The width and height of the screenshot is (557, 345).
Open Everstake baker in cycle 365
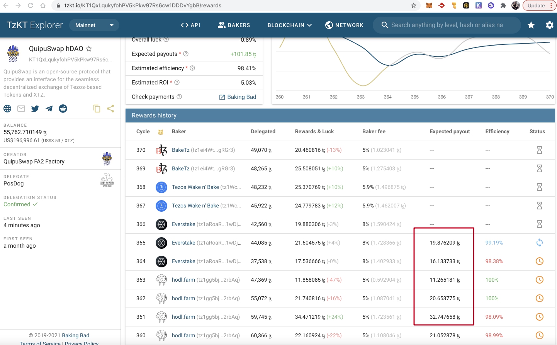click(183, 243)
